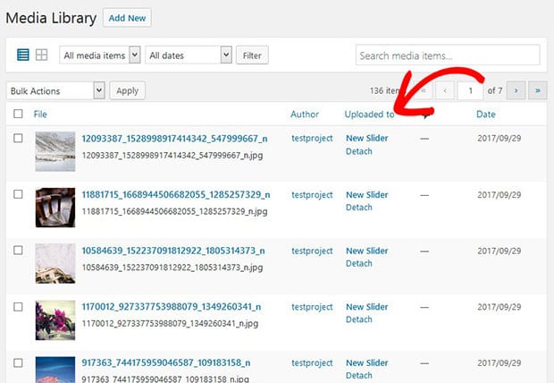The height and width of the screenshot is (383, 554).
Task: Click date 2017/09/29 in 12093387 row
Action: 499,138
